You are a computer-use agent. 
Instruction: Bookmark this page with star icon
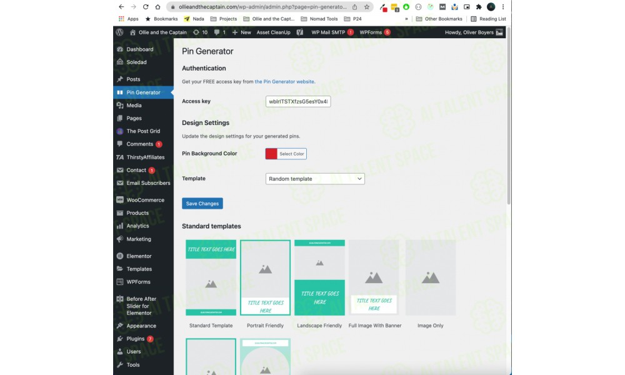point(367,7)
